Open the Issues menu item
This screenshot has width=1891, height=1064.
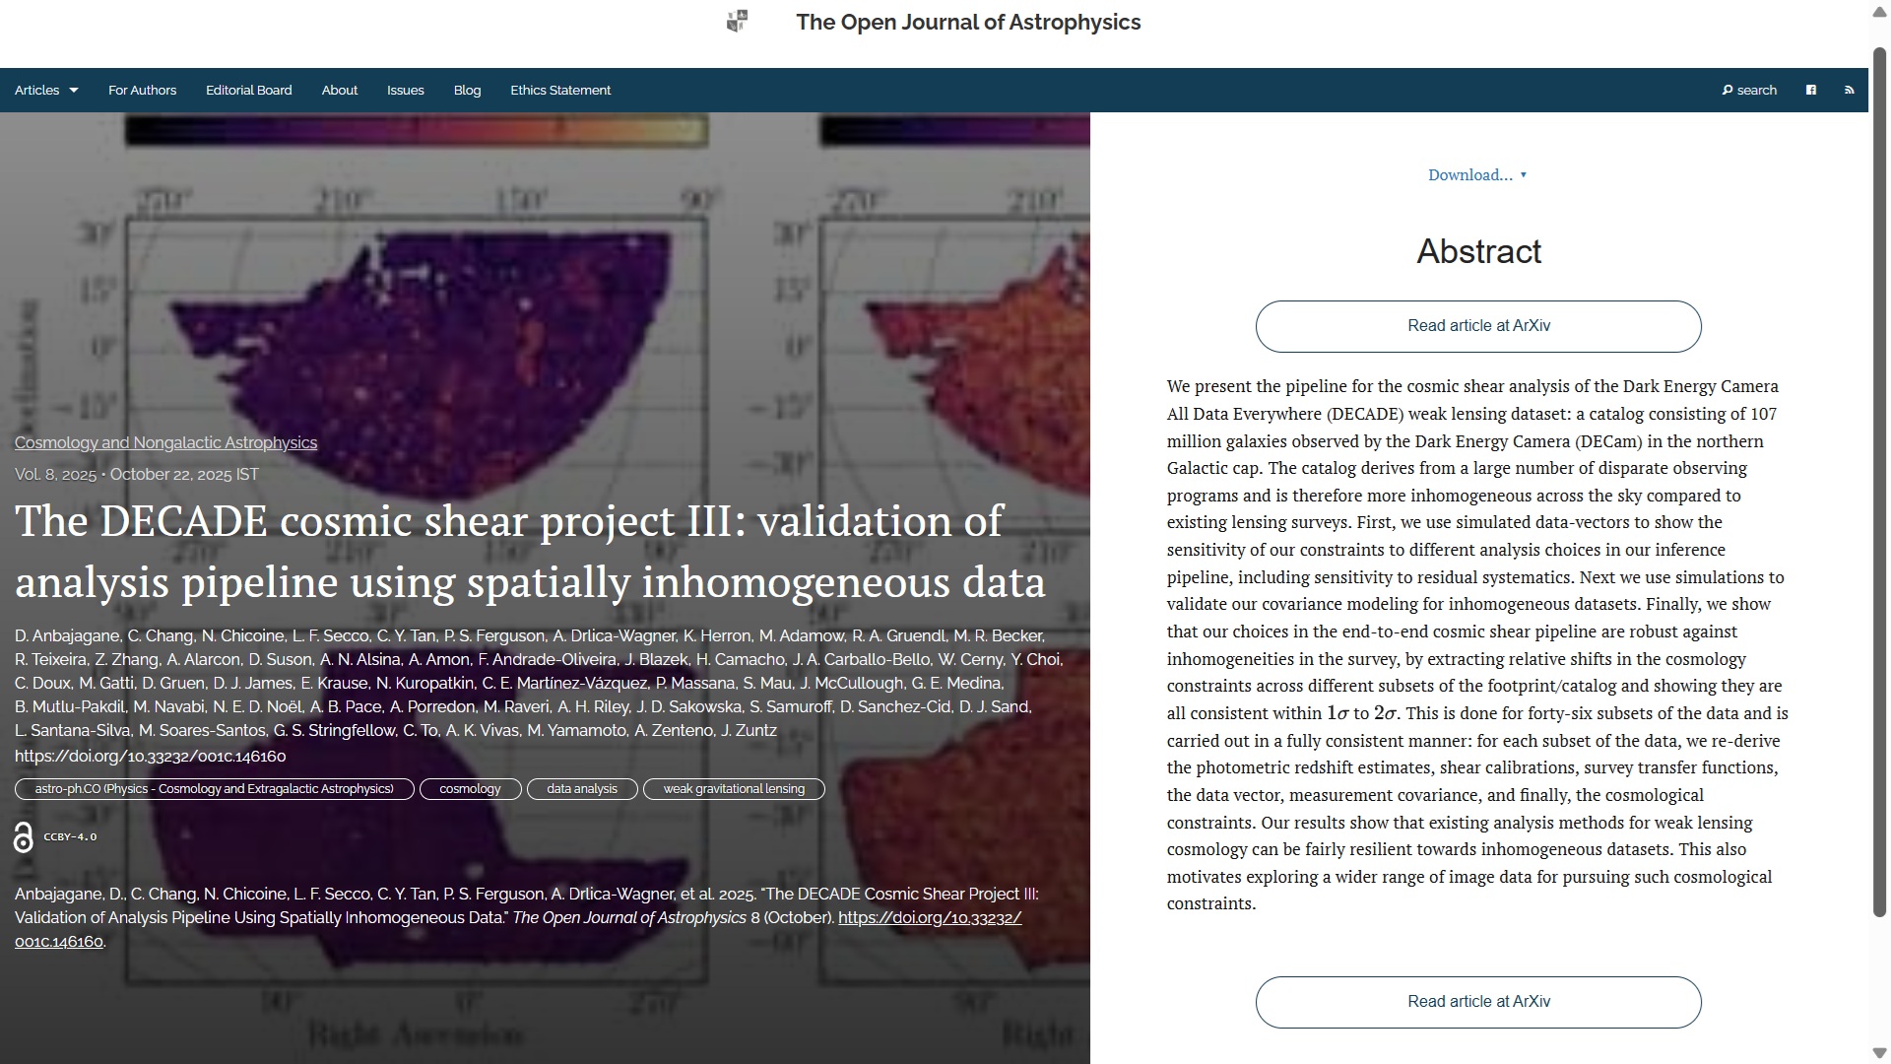[x=405, y=90]
